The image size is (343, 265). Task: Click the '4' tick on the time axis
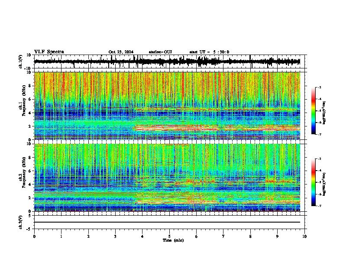click(x=142, y=236)
